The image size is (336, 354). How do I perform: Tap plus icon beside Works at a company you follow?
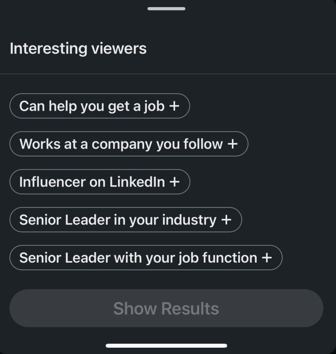coord(232,144)
